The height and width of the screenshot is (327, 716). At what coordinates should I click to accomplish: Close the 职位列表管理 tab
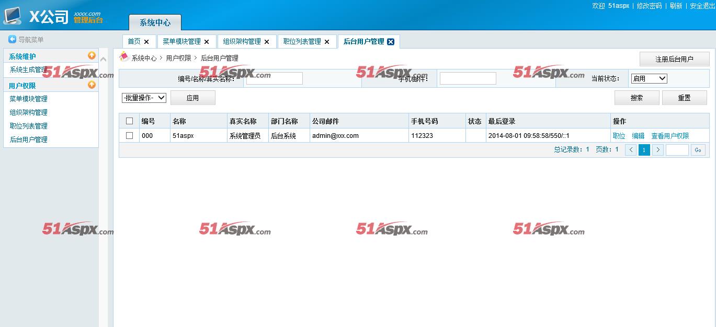(x=327, y=42)
